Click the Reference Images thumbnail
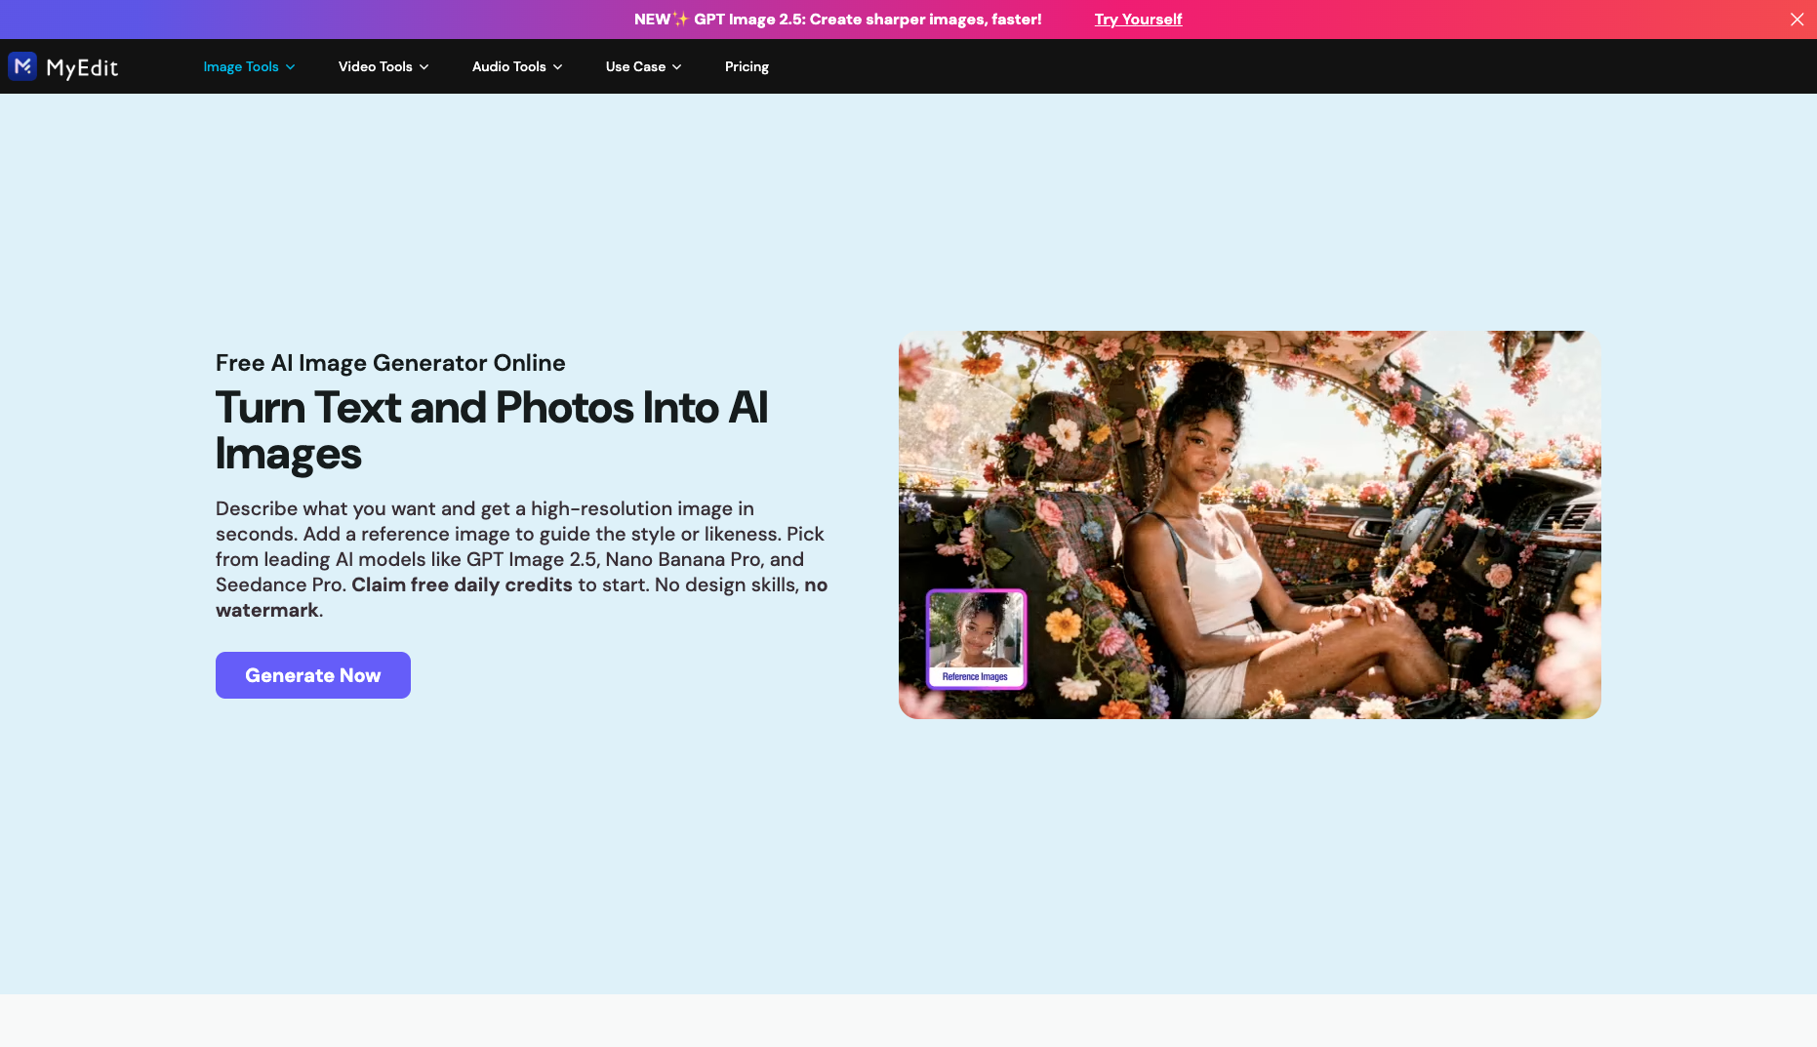Image resolution: width=1817 pixels, height=1047 pixels. click(976, 639)
